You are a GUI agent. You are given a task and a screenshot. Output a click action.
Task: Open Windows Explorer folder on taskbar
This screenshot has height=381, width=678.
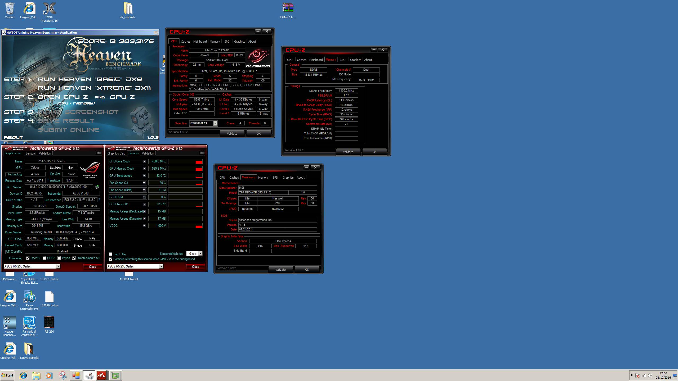click(36, 375)
